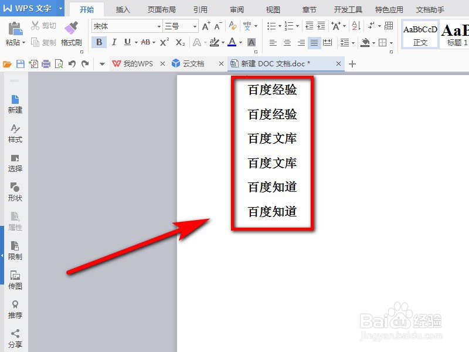Select the Format Painter (格式刷) brush
Viewport: 469px width, 352px height.
click(x=71, y=28)
